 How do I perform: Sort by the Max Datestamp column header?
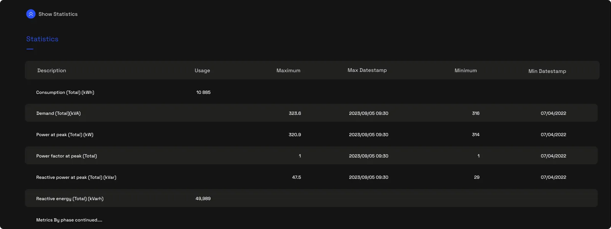tap(367, 70)
